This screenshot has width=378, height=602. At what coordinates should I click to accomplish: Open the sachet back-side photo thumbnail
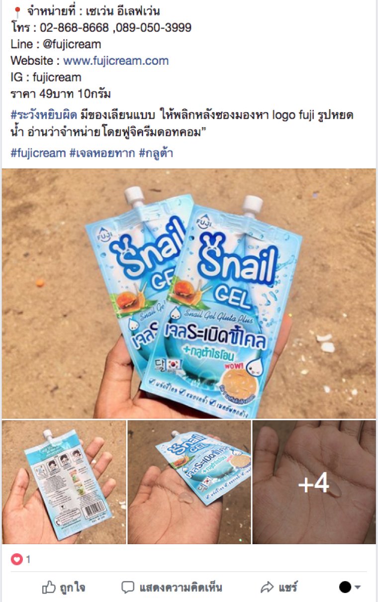point(64,482)
